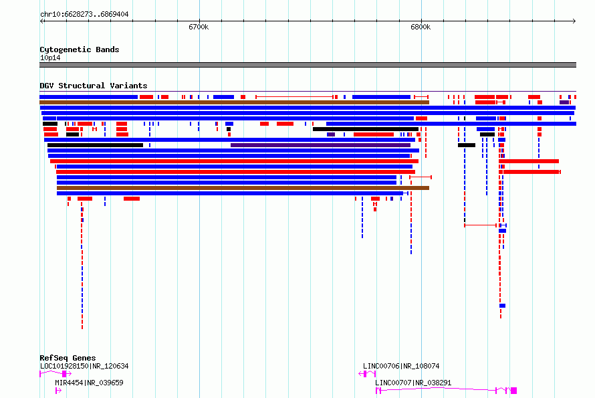
Task: Select the 10p14 band label
Action: pos(50,58)
